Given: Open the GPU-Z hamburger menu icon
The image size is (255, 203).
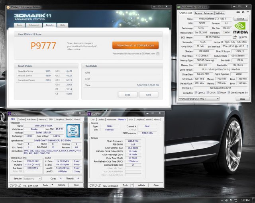Looking at the screenshot, I should [x=247, y=13].
